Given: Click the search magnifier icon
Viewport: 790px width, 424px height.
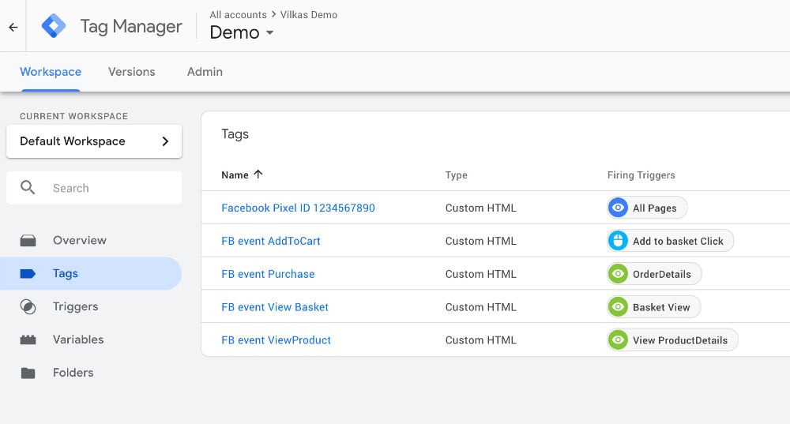Looking at the screenshot, I should pos(28,188).
